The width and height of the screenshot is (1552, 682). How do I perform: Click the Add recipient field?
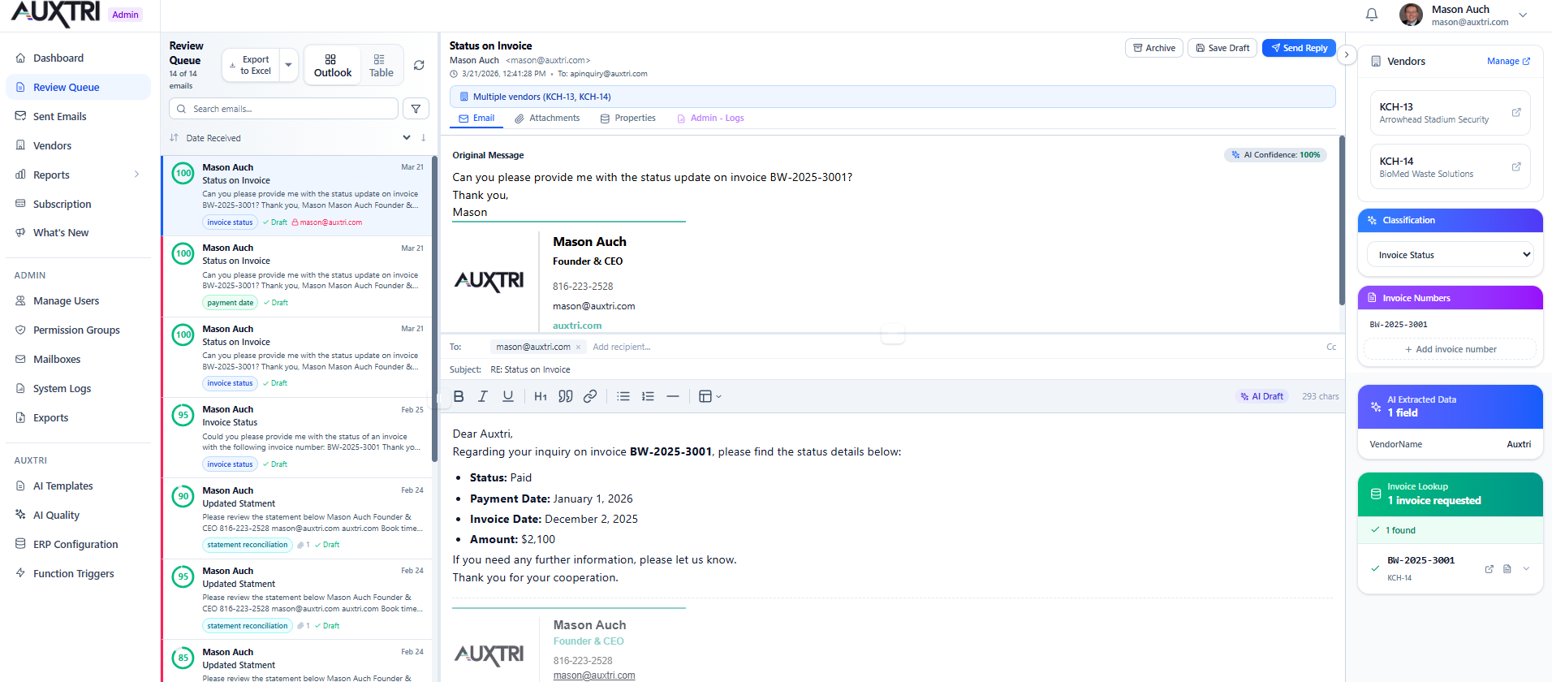tap(622, 347)
